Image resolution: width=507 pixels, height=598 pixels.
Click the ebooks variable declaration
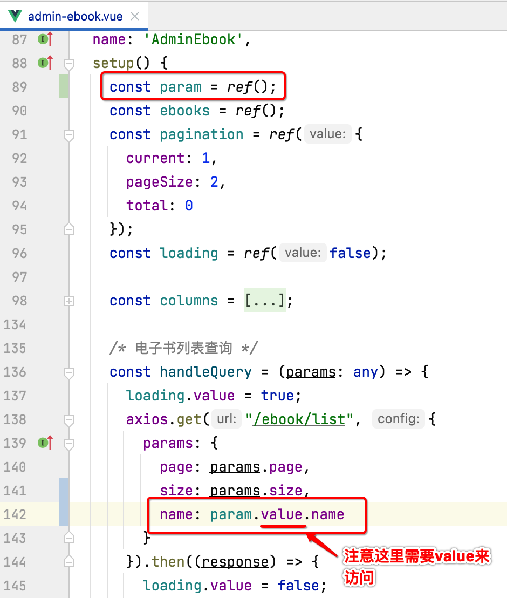[x=184, y=111]
